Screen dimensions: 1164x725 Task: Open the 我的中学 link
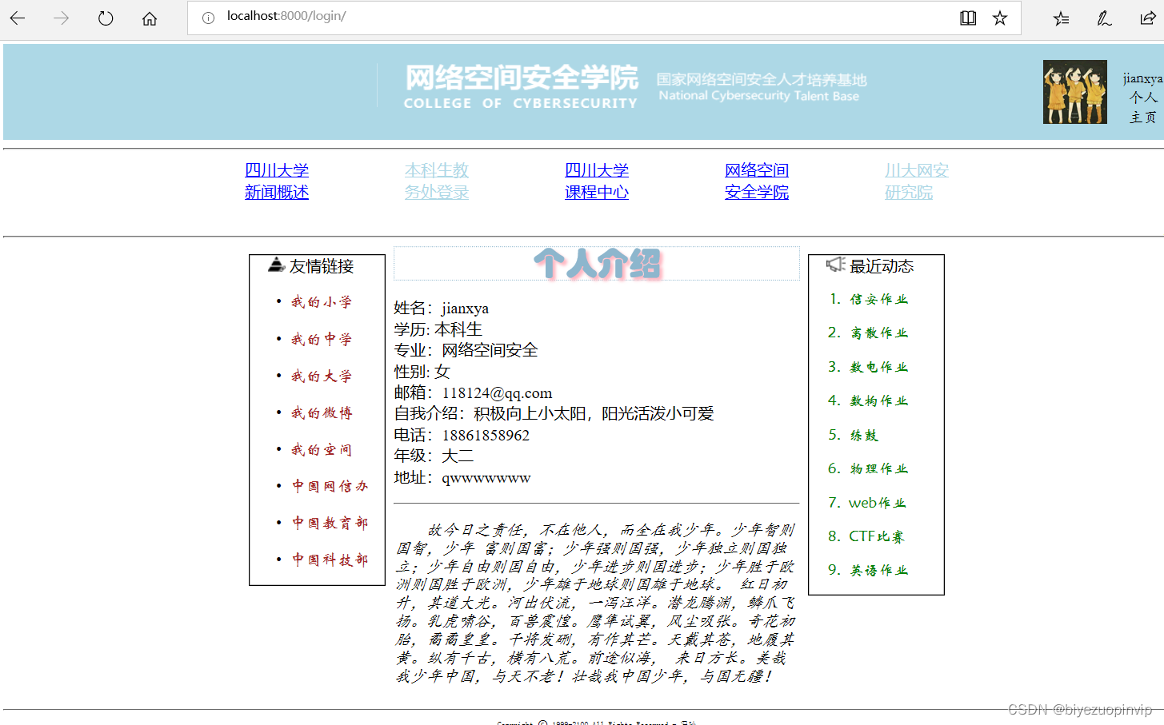[322, 339]
